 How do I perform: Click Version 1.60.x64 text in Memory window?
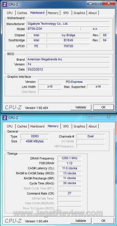pyautogui.click(x=36, y=221)
